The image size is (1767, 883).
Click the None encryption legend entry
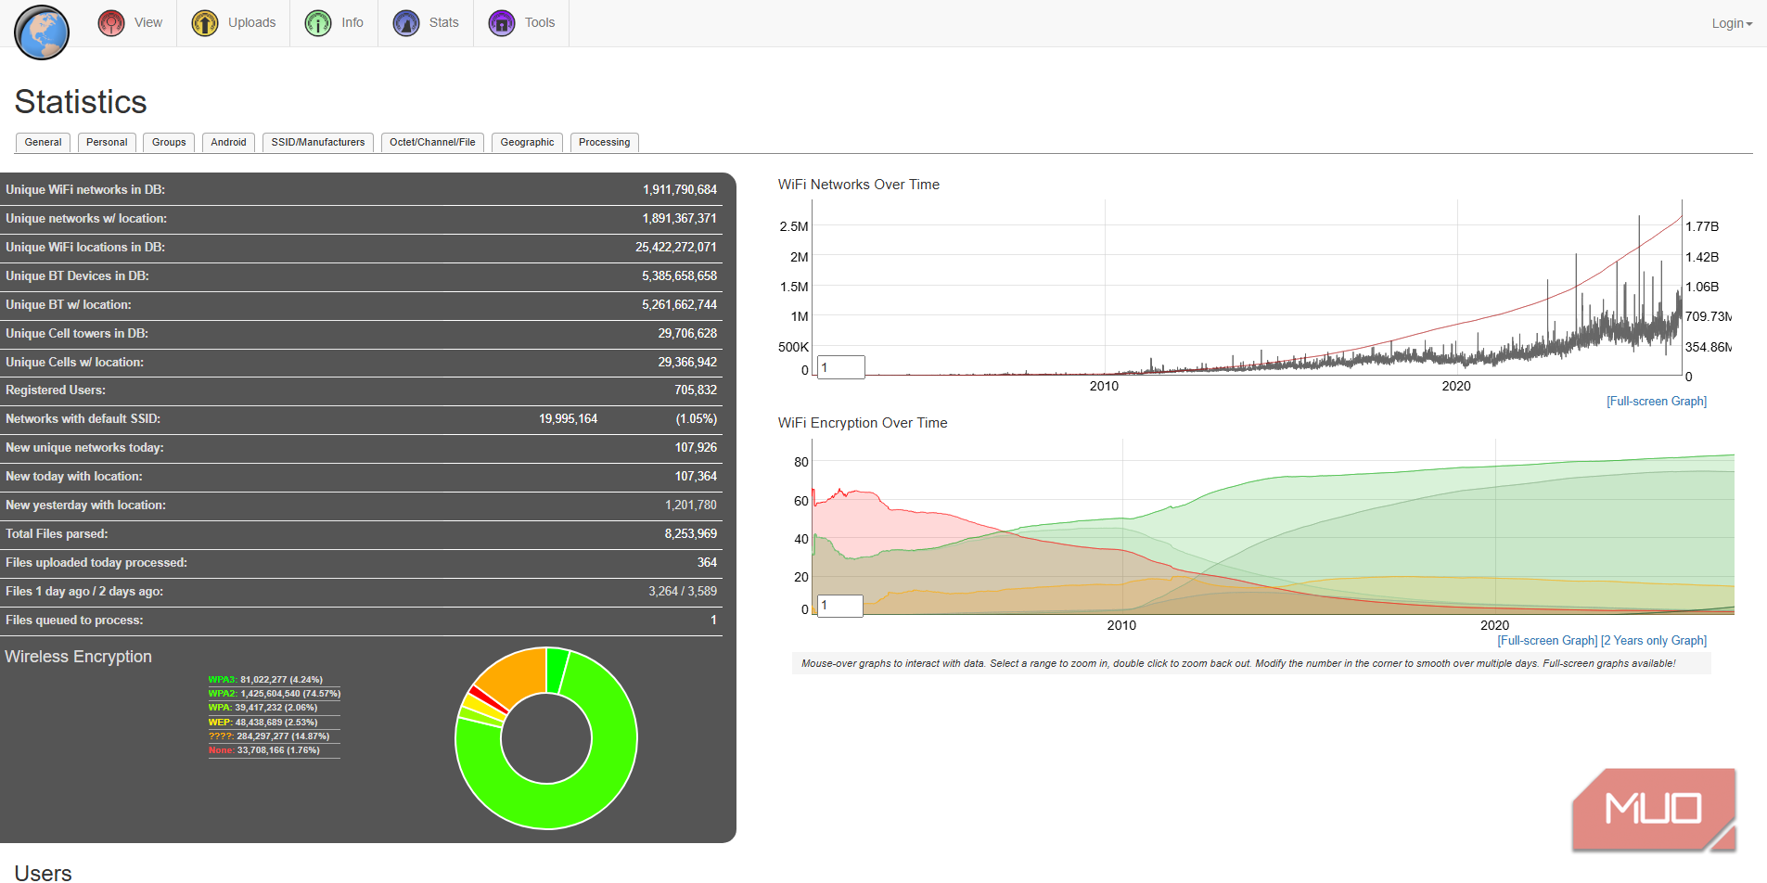click(264, 750)
